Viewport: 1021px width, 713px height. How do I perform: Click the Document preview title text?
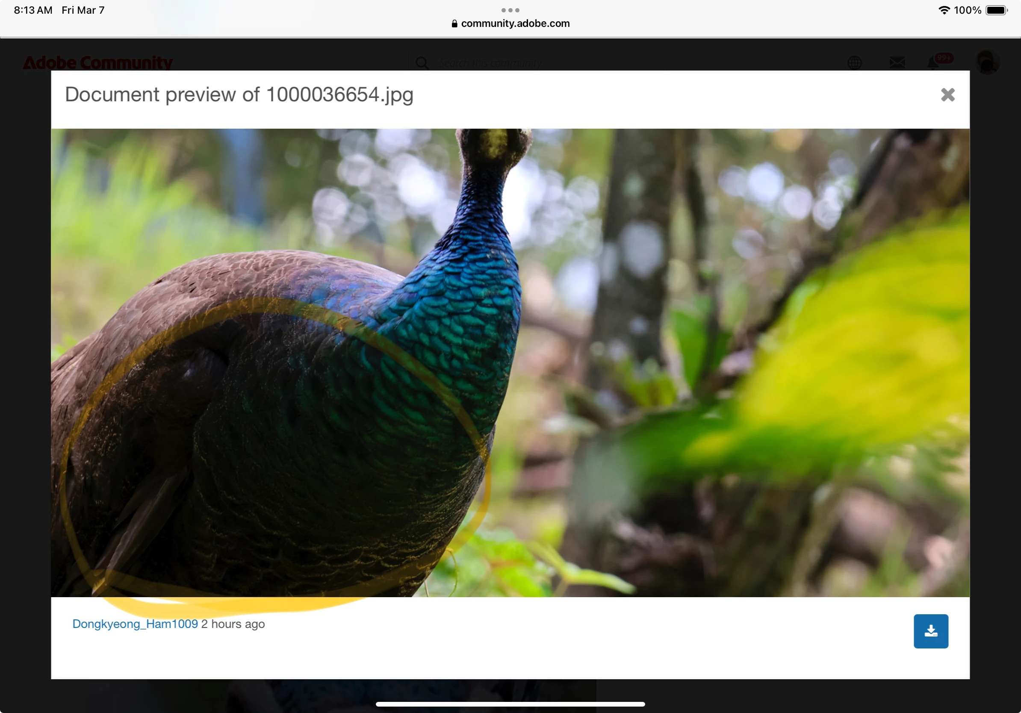[239, 94]
